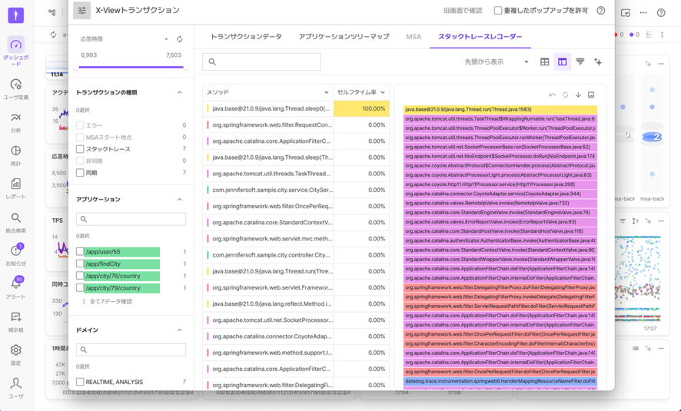Tick the 重複したポップアップを許可 checkbox
Image resolution: width=681 pixels, height=411 pixels.
[498, 11]
